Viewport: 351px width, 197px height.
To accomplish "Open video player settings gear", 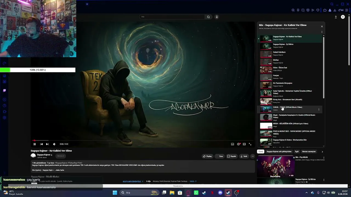I will 239,144.
